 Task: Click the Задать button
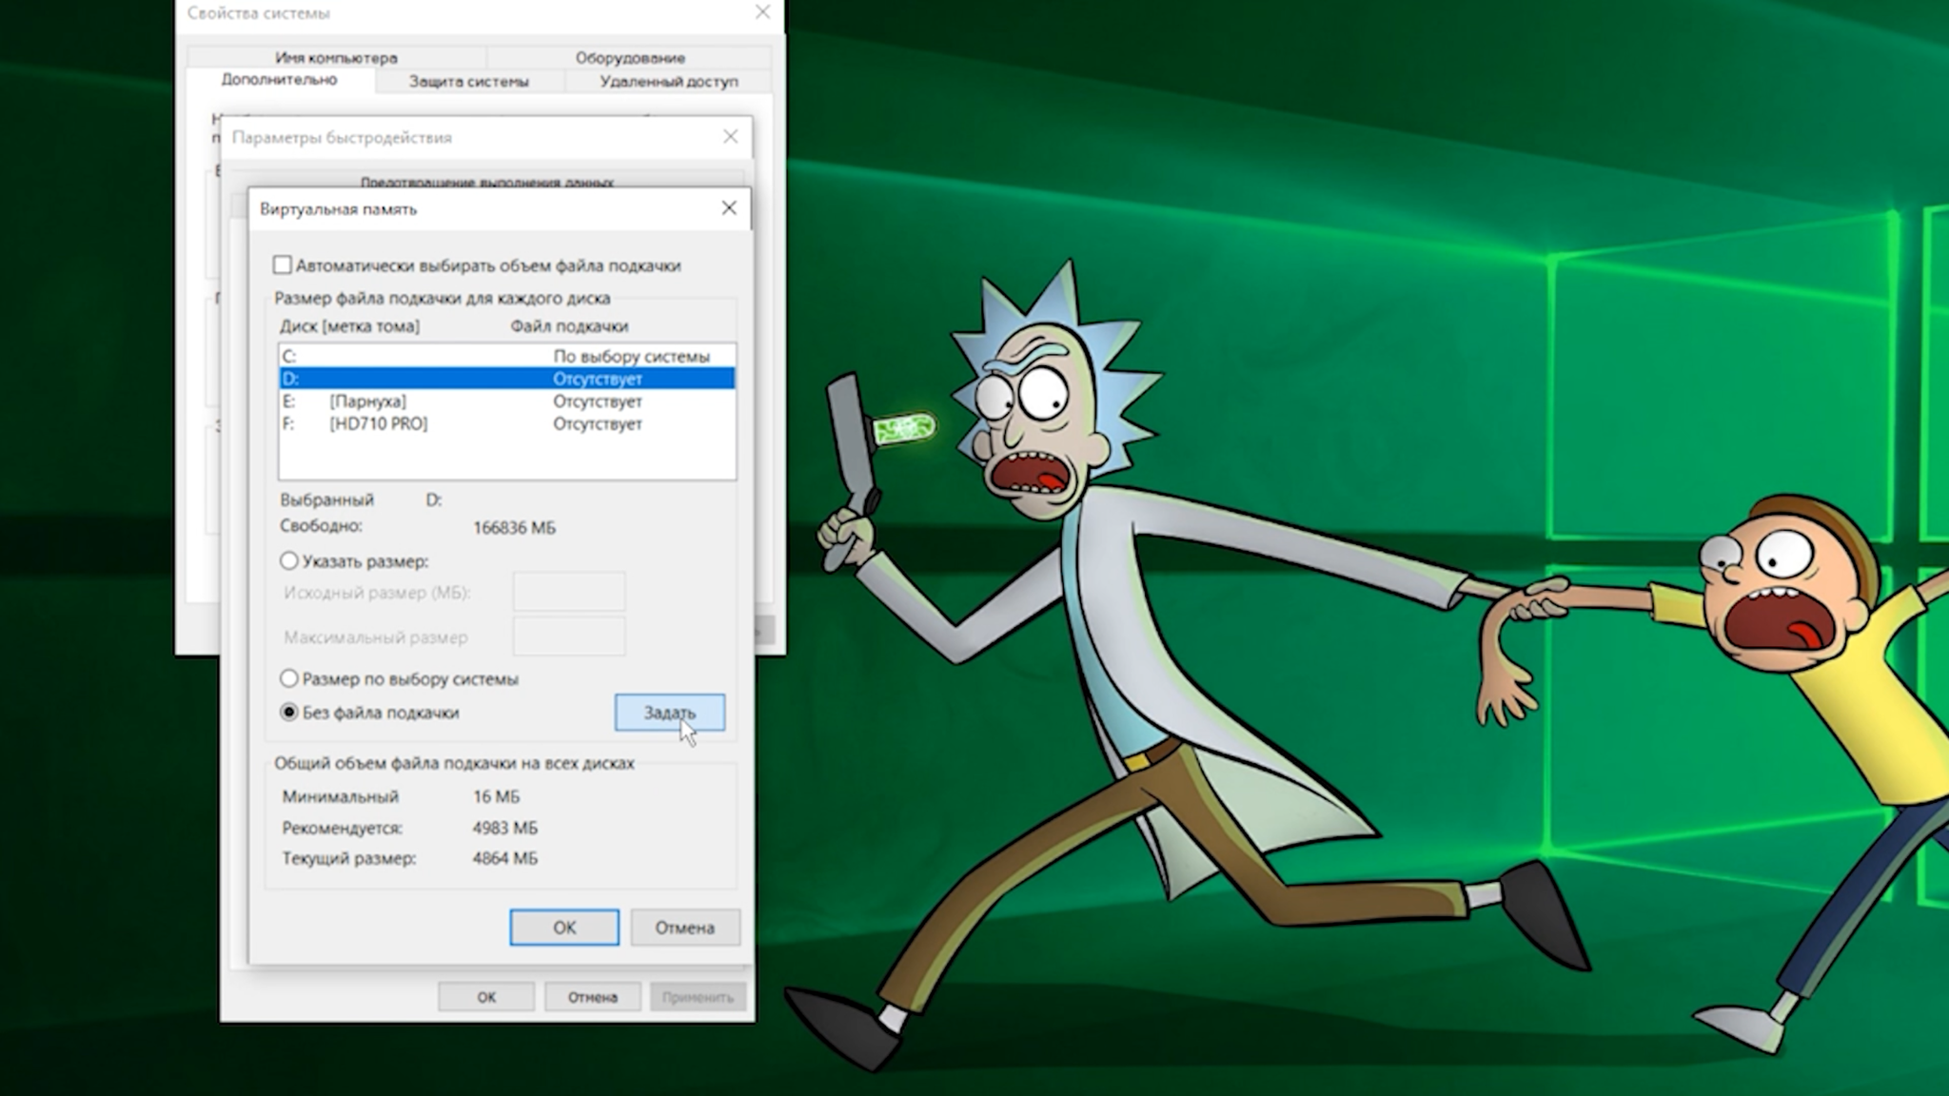click(670, 713)
